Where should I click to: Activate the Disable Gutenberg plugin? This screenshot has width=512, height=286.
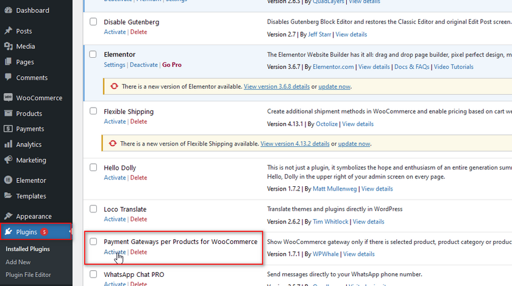pos(115,32)
